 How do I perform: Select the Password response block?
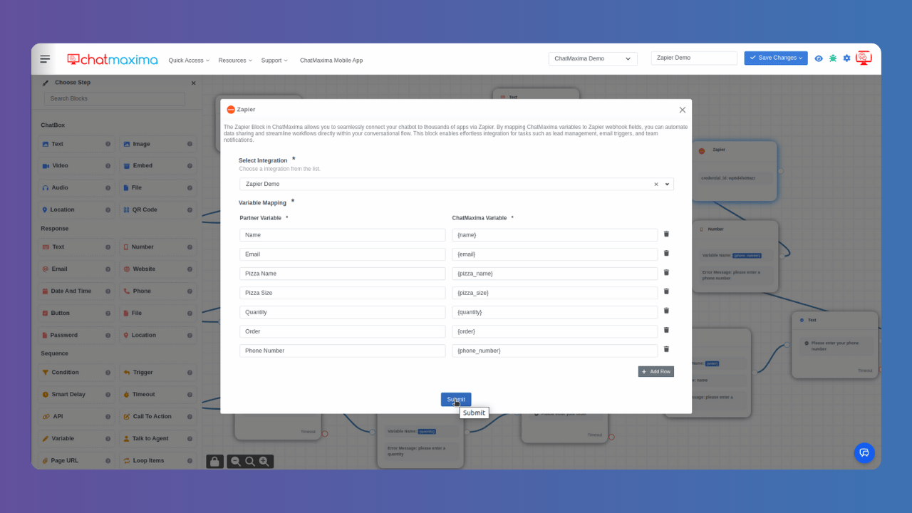[76, 335]
